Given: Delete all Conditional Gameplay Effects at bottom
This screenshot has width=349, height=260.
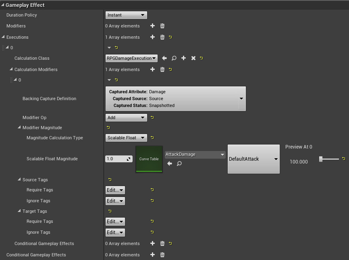Looking at the screenshot, I should coord(162,255).
